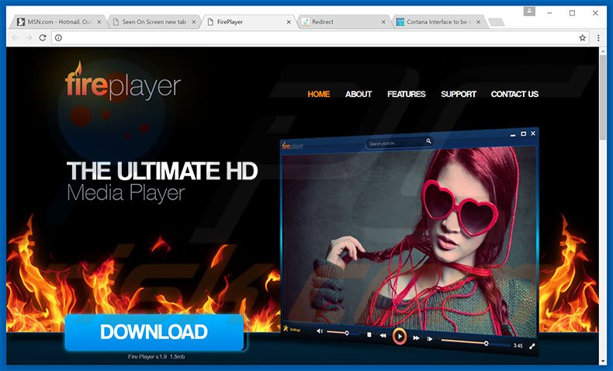Close the MSN.com tab
The height and width of the screenshot is (371, 613).
coord(99,22)
